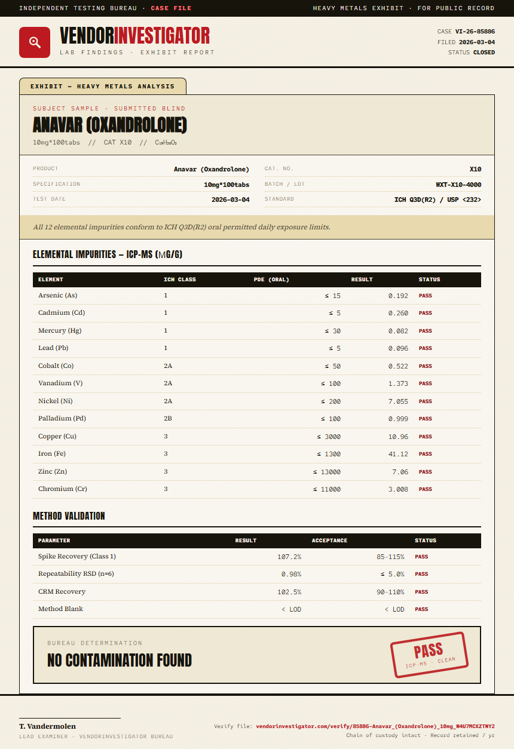Screen dimensions: 514x749
Task: Click Repeatability RSD (n=6) row
Action: tap(257, 574)
